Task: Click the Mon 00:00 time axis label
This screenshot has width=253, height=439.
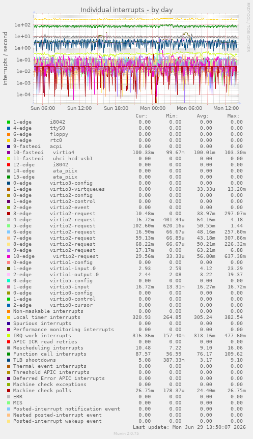Action: [153, 108]
